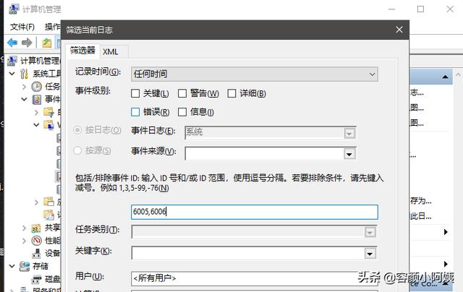Select the 设备 device manager icon

(37, 254)
